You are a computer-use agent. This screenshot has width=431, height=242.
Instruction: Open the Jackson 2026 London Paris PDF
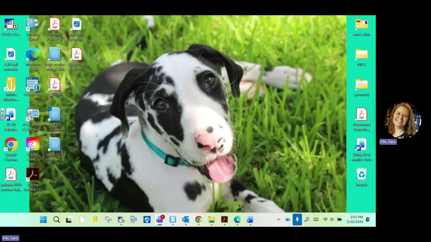[x=11, y=180]
